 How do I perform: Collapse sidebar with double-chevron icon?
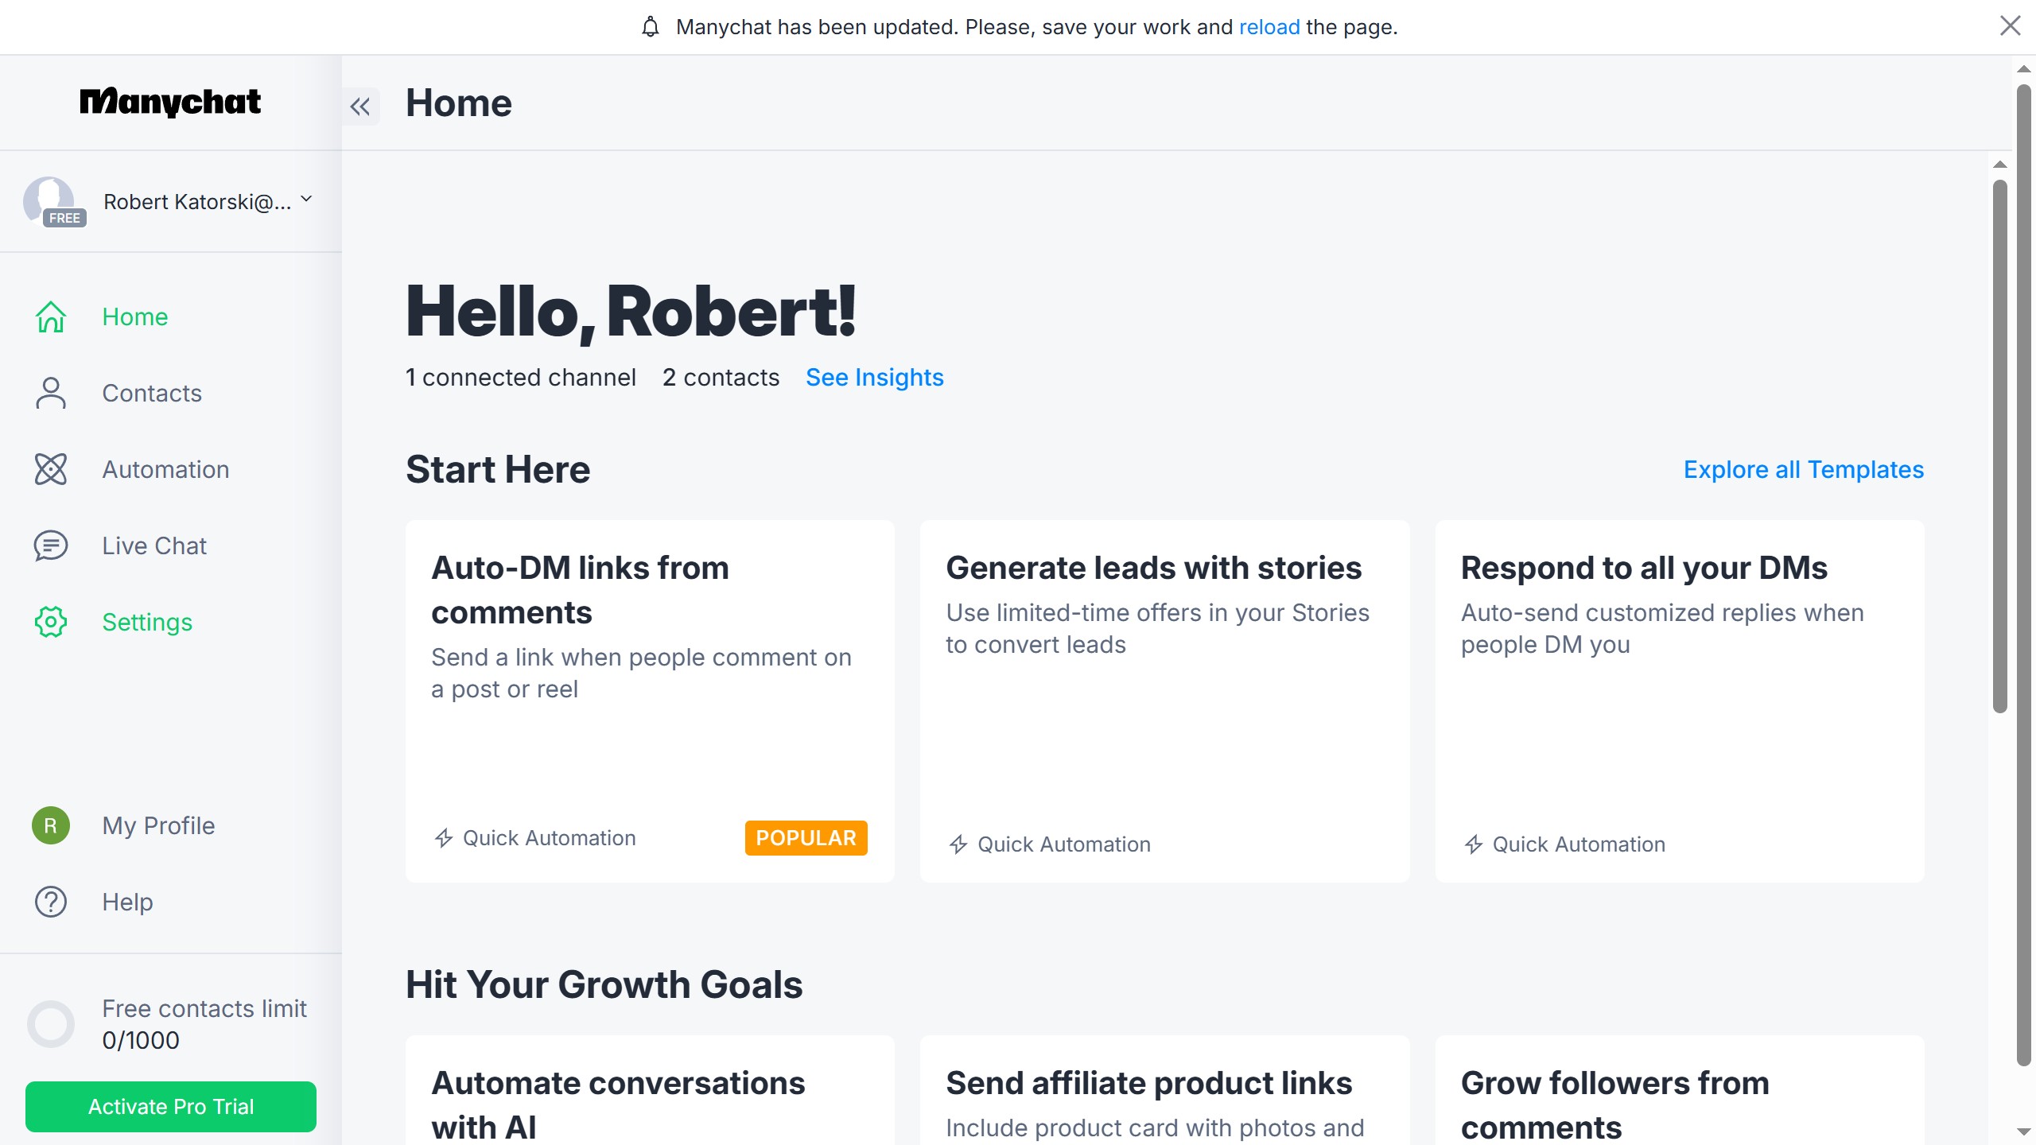360,107
